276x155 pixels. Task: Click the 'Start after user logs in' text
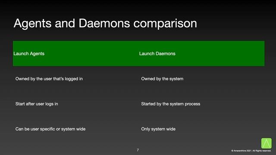pos(37,104)
